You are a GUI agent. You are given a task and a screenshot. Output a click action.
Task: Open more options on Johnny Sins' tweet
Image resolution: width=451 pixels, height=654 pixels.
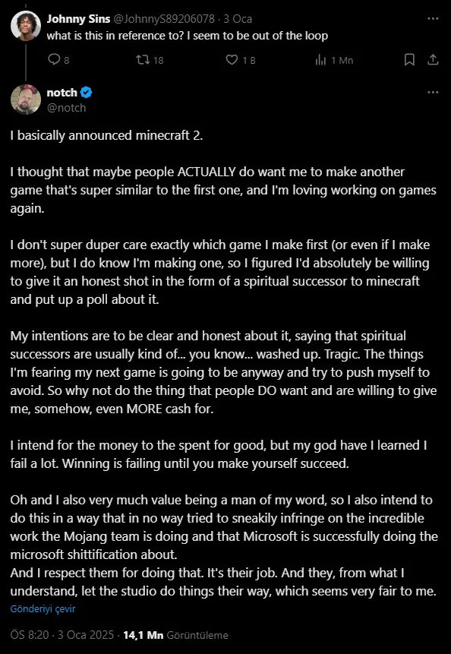(x=433, y=19)
